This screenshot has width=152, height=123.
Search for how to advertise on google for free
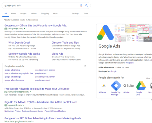[19, 73]
